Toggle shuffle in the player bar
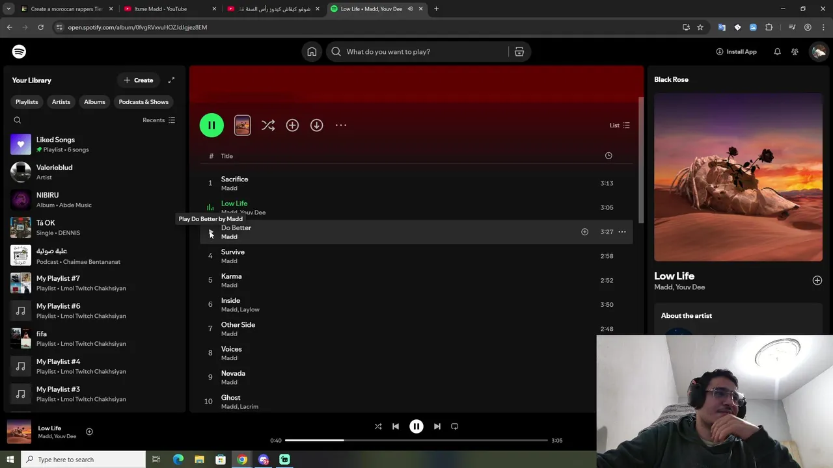833x468 pixels. pyautogui.click(x=378, y=426)
